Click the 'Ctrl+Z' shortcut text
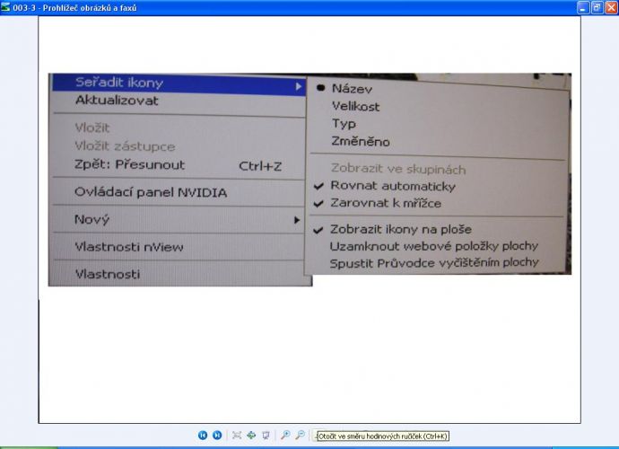Screen dimensions: 619x449 (260, 166)
